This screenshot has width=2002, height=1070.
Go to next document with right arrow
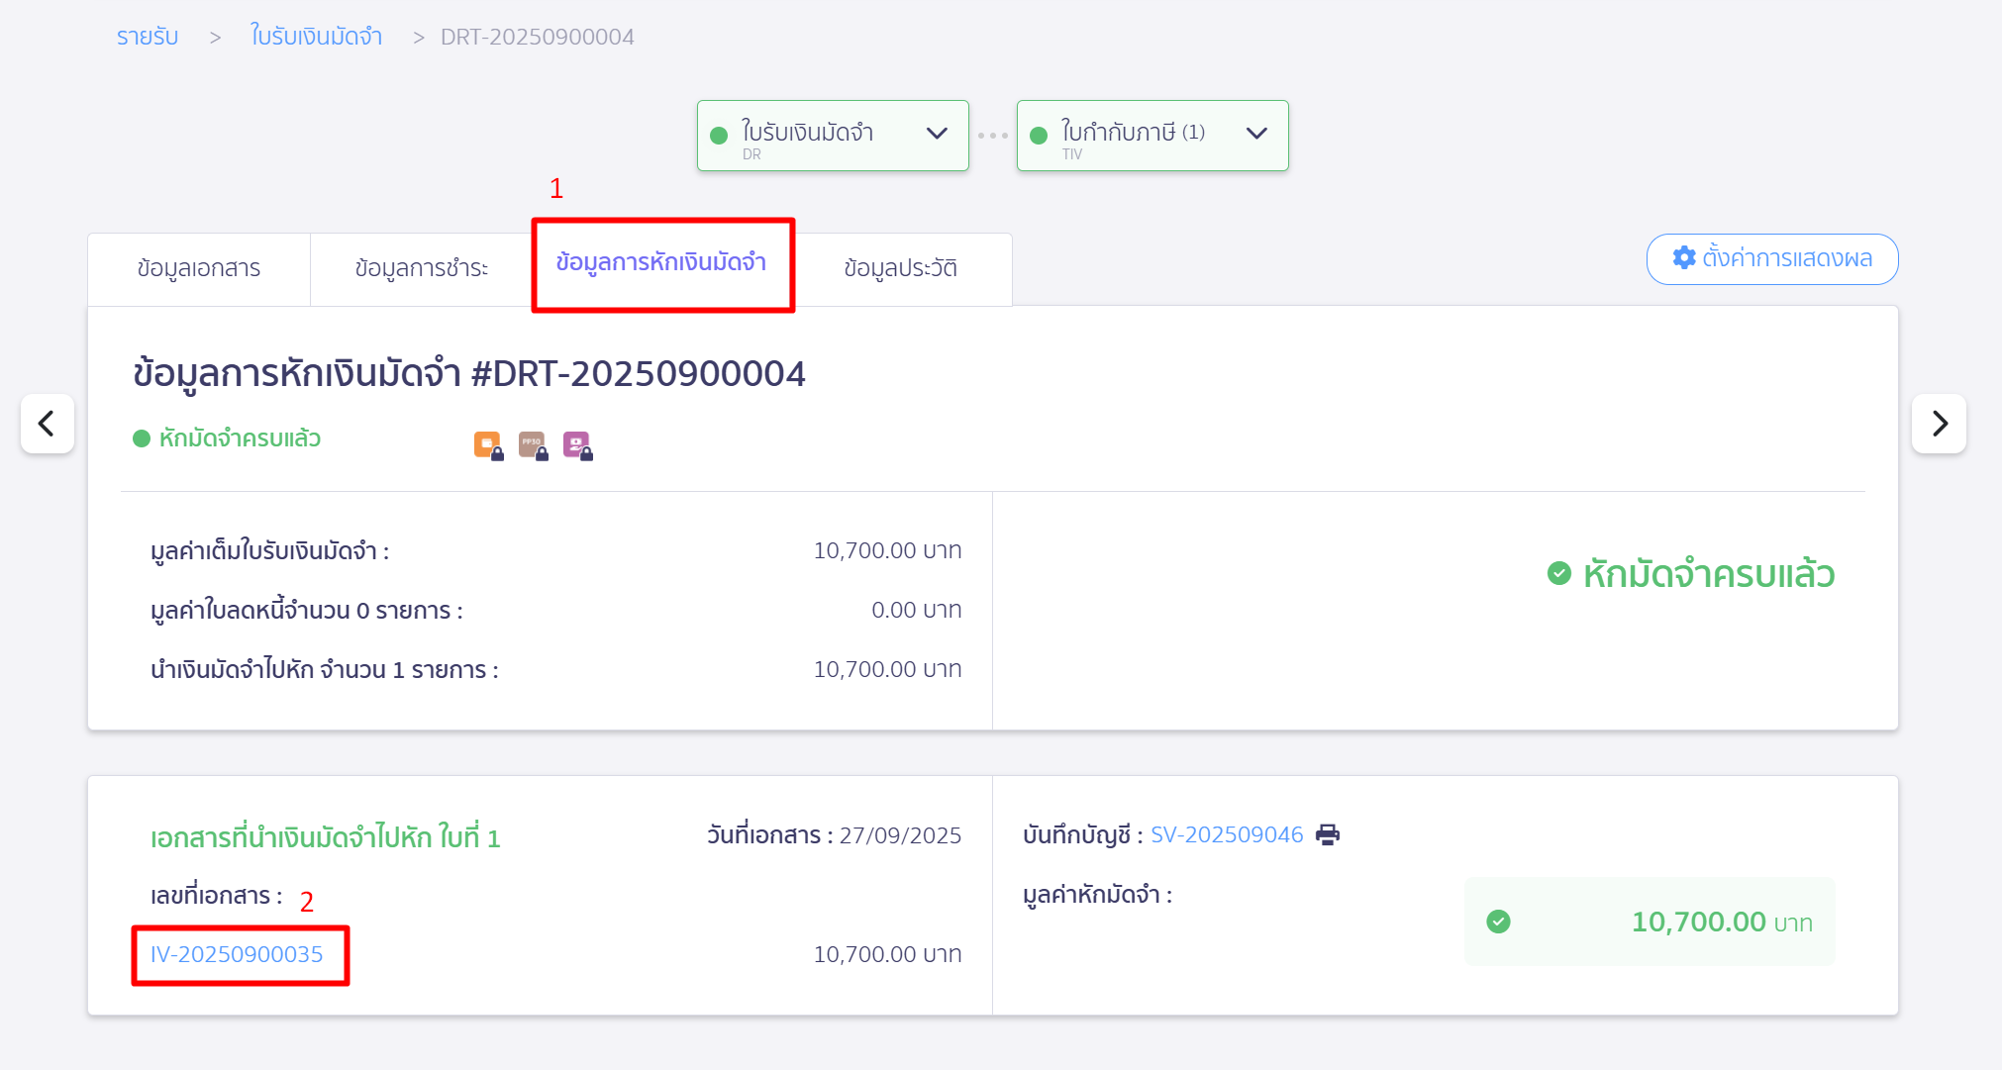click(x=1938, y=424)
